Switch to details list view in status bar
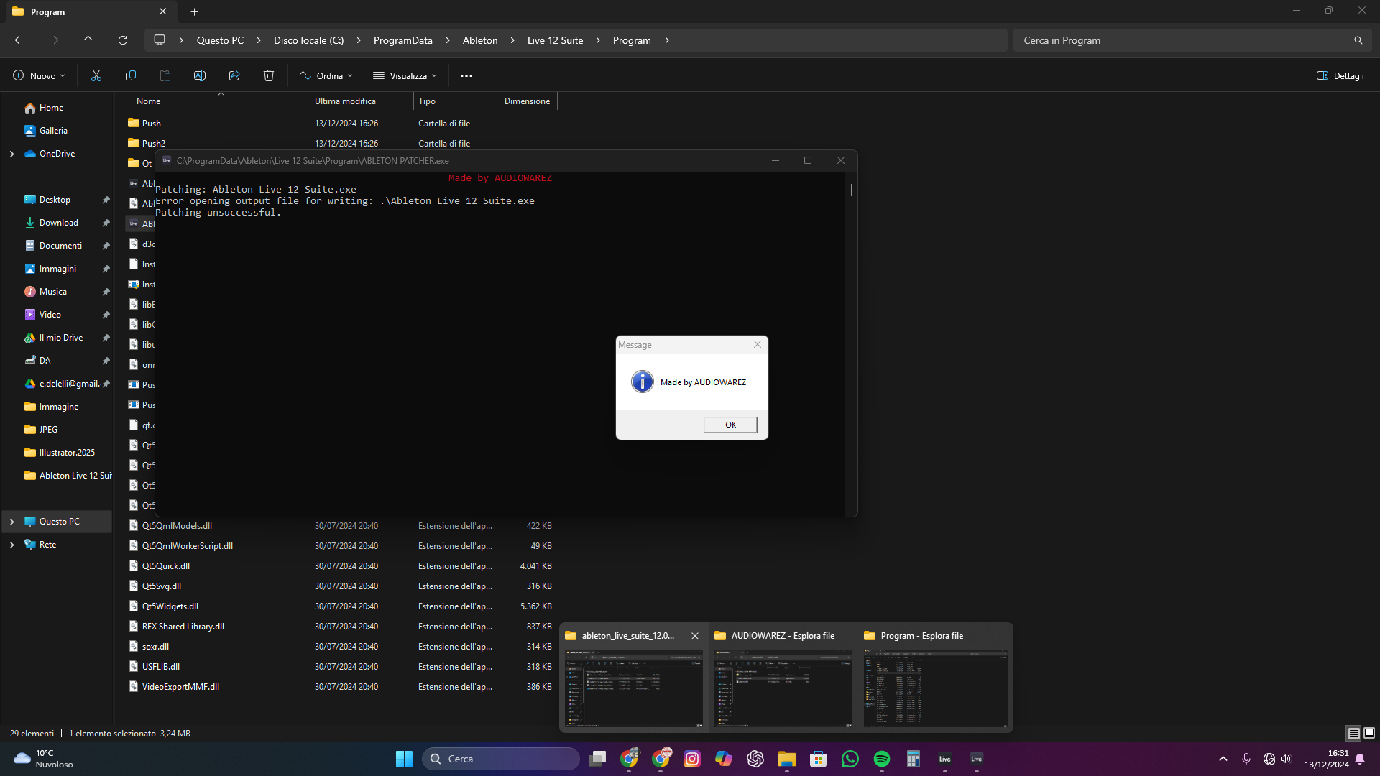This screenshot has width=1380, height=776. click(1353, 733)
